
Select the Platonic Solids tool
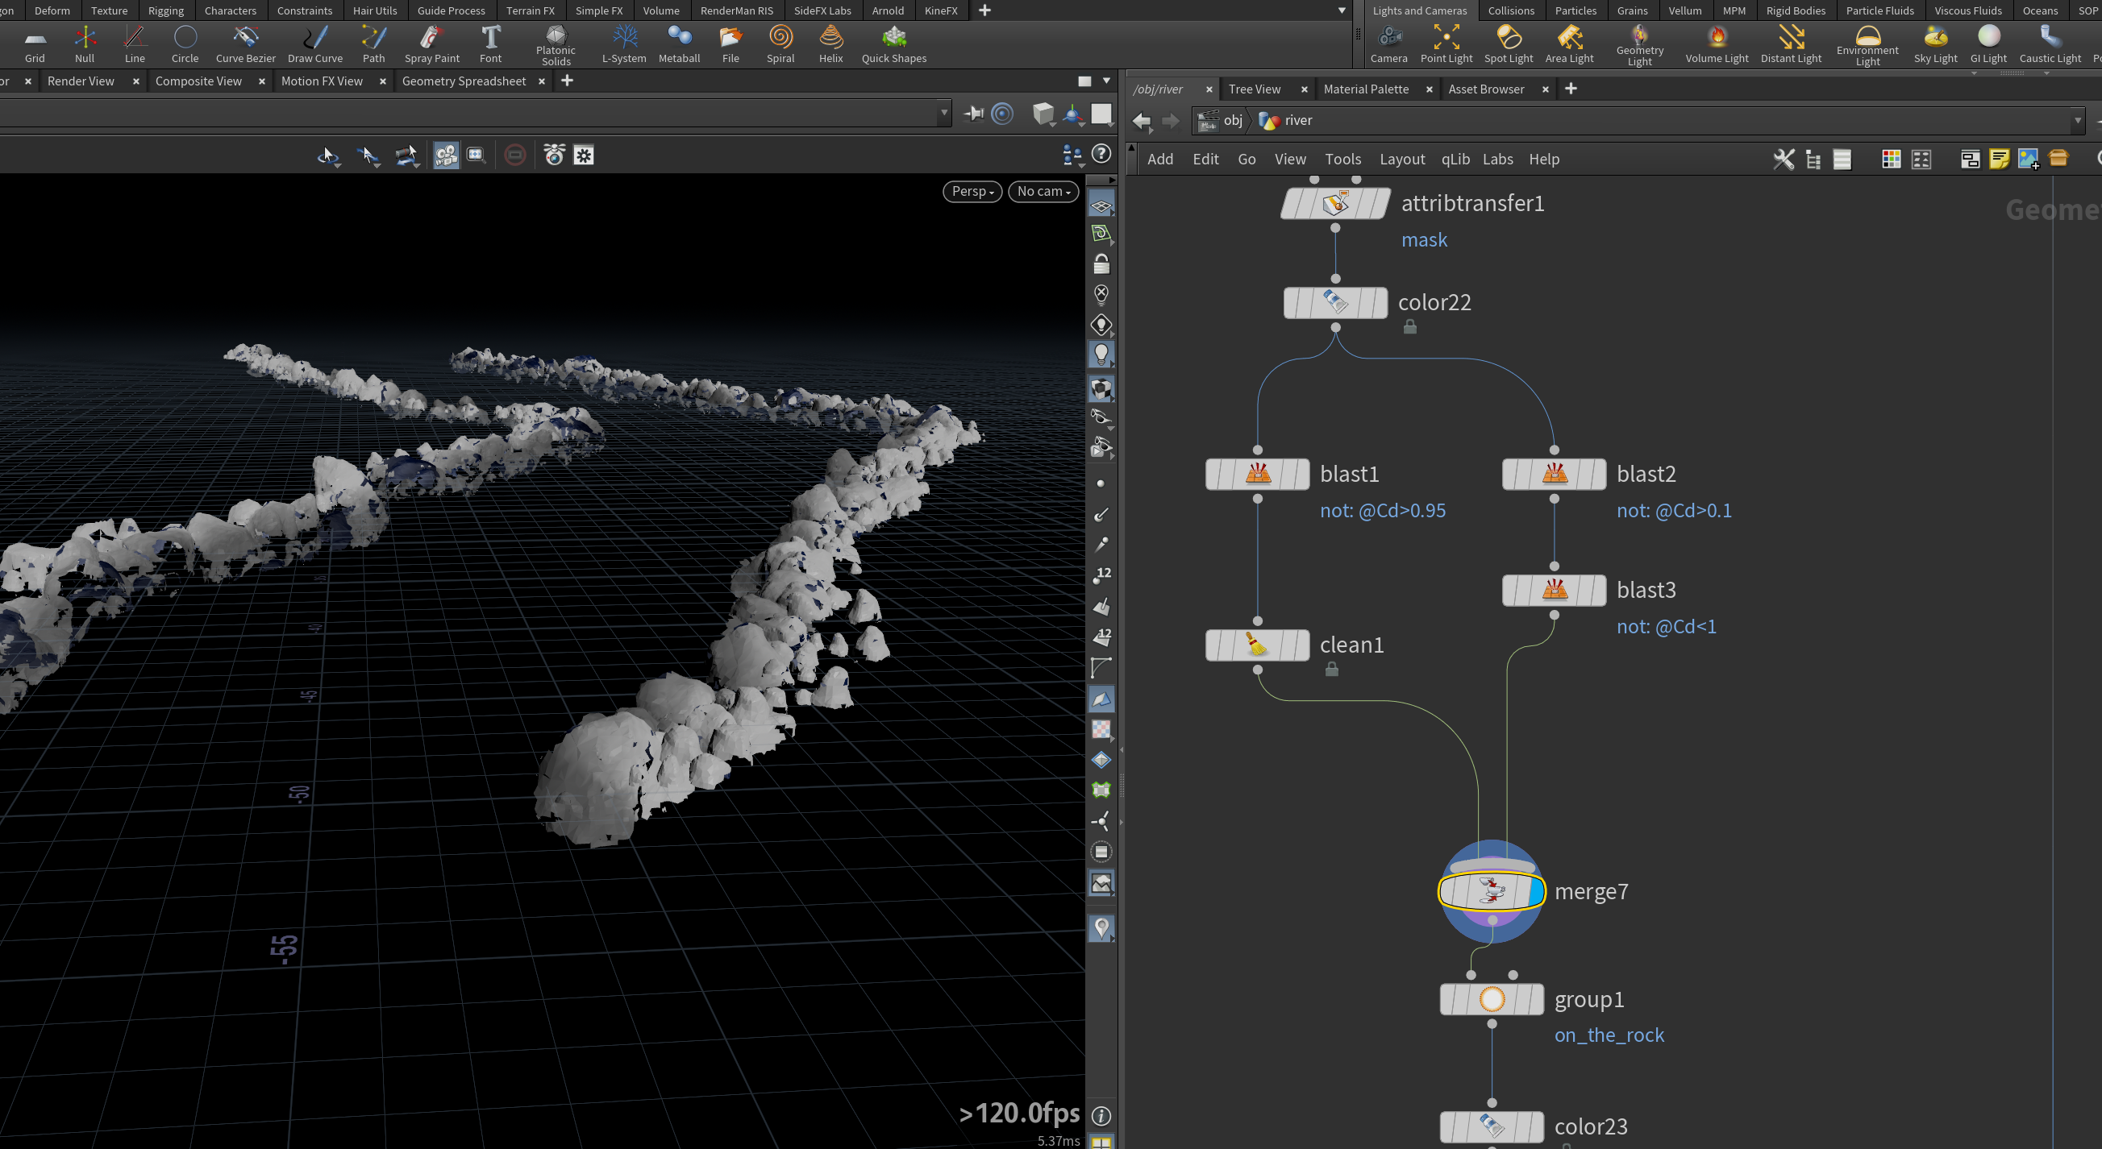point(556,45)
